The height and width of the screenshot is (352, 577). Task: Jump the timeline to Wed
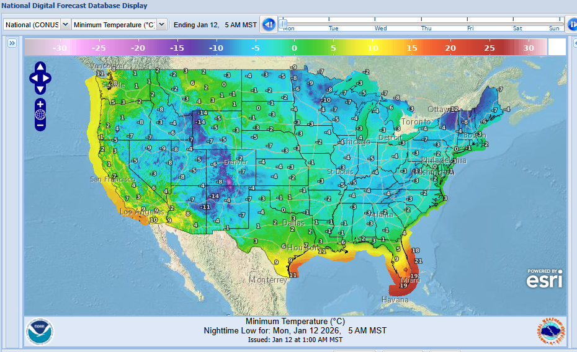click(x=380, y=29)
